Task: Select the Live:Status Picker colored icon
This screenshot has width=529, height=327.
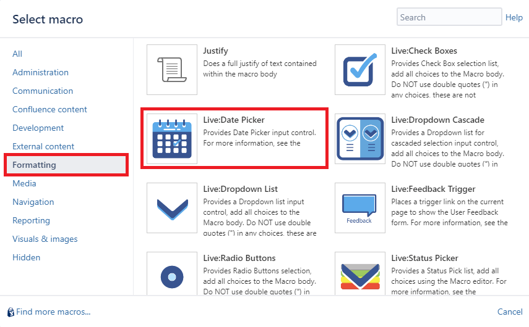Action: (x=360, y=276)
